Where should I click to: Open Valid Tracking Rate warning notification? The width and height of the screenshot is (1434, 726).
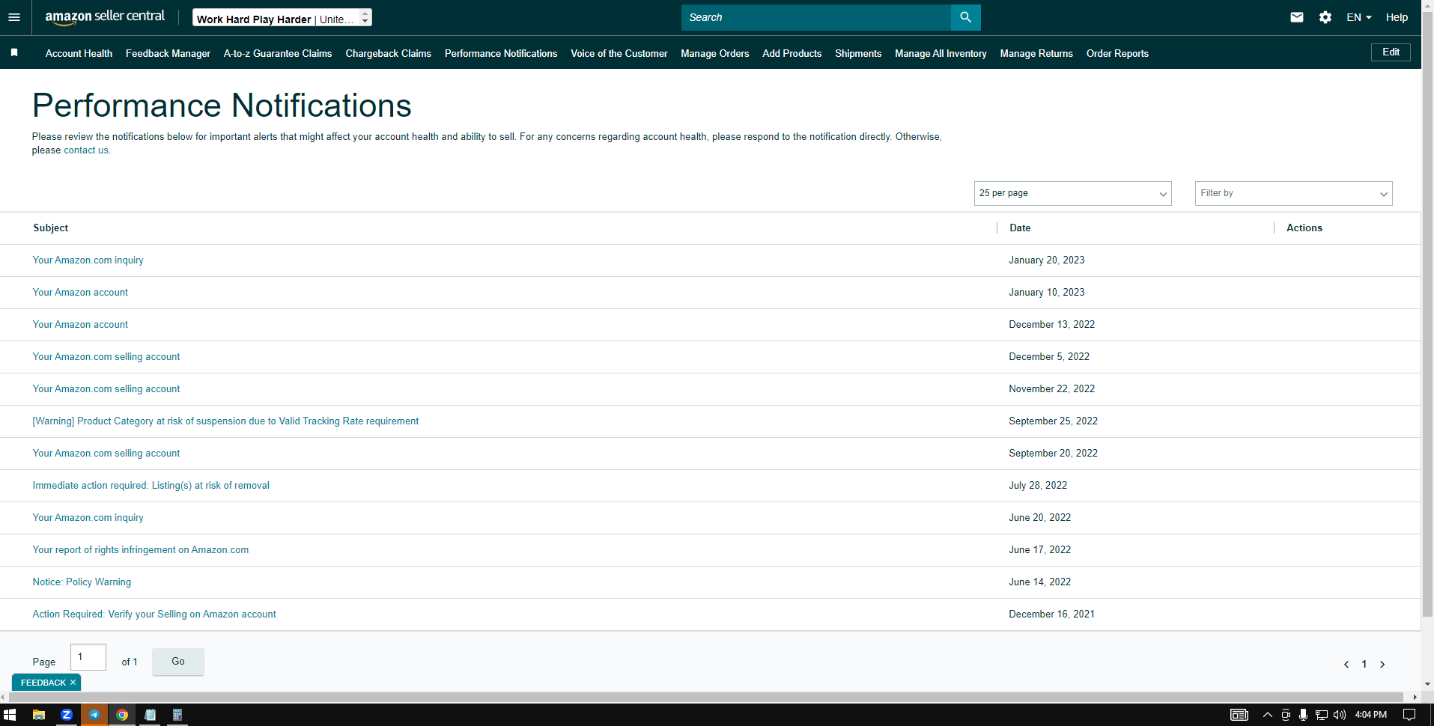pyautogui.click(x=225, y=421)
